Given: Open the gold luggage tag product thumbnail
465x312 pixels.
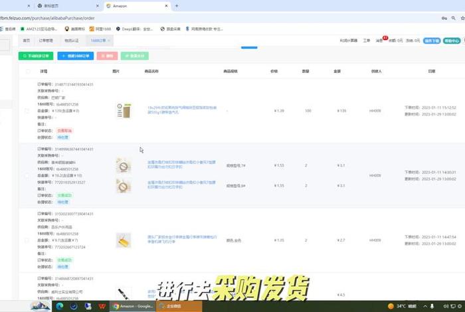Looking at the screenshot, I should [124, 240].
